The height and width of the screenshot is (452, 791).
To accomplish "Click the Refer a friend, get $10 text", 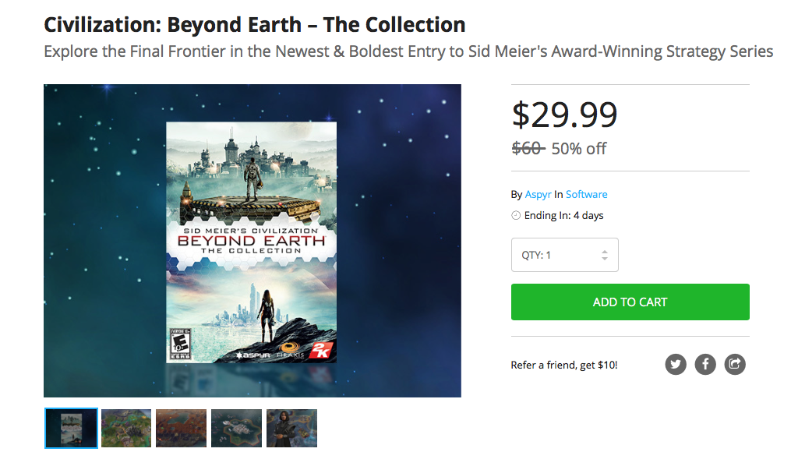I will pyautogui.click(x=564, y=365).
